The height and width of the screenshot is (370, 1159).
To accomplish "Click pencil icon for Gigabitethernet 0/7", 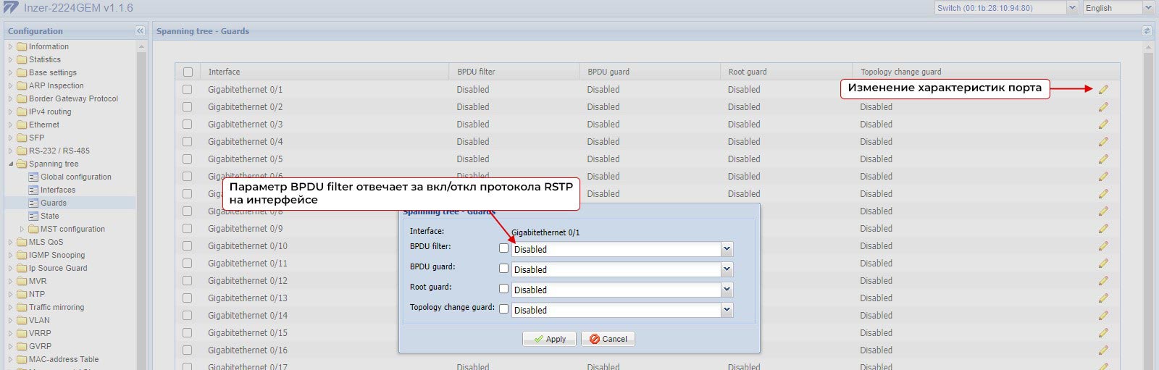I will 1103,194.
